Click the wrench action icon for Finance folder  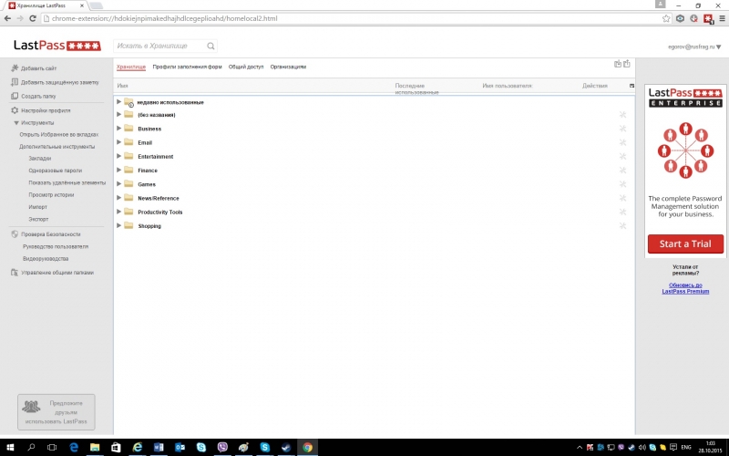(x=622, y=171)
